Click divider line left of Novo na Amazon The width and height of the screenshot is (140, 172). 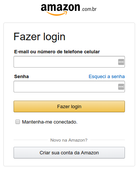pyautogui.click(x=30, y=140)
